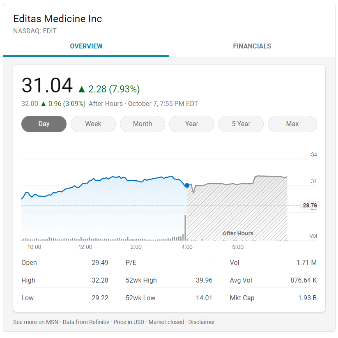338x338 pixels.
Task: Click the 31.04 current price
Action: pos(47,85)
